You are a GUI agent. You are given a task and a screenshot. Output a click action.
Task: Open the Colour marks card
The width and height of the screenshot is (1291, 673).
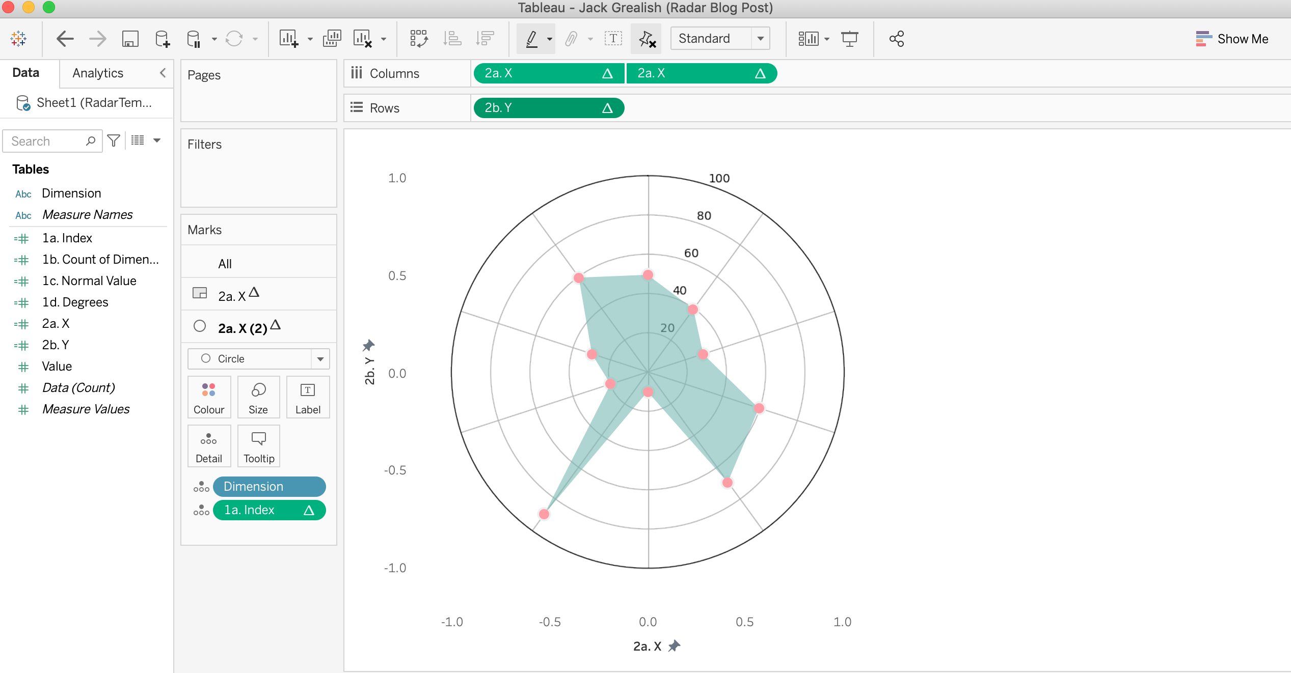point(209,397)
